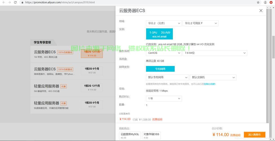The image size is (275, 141).
Task: Open the 默认专有网络 dropdown
Action: pos(167,77)
